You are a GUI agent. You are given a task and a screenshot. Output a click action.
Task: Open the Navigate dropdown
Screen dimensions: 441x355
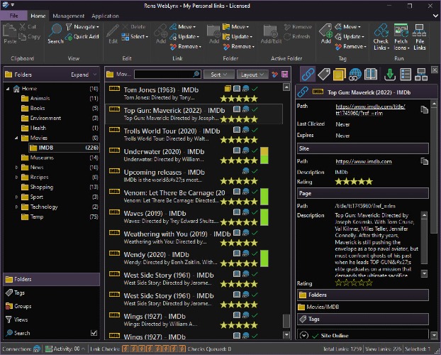[83, 27]
